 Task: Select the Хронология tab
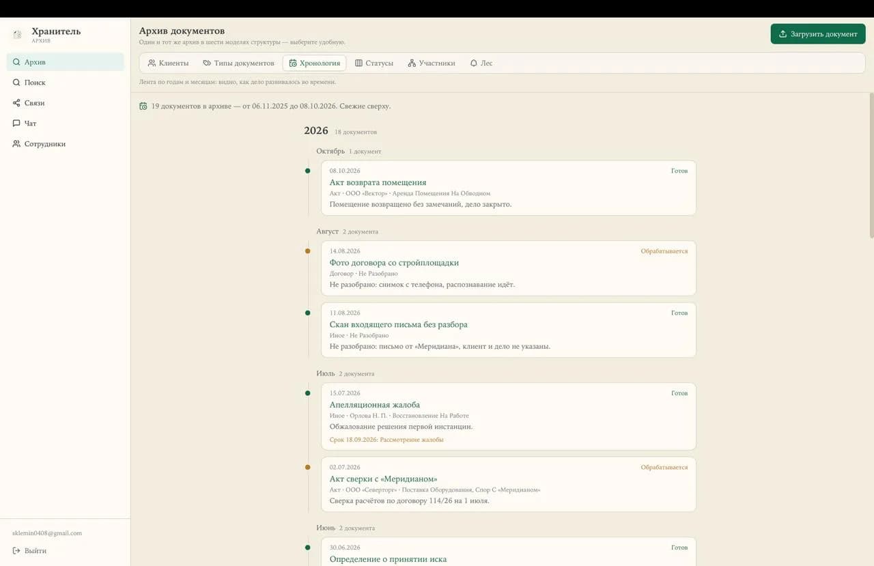click(314, 63)
